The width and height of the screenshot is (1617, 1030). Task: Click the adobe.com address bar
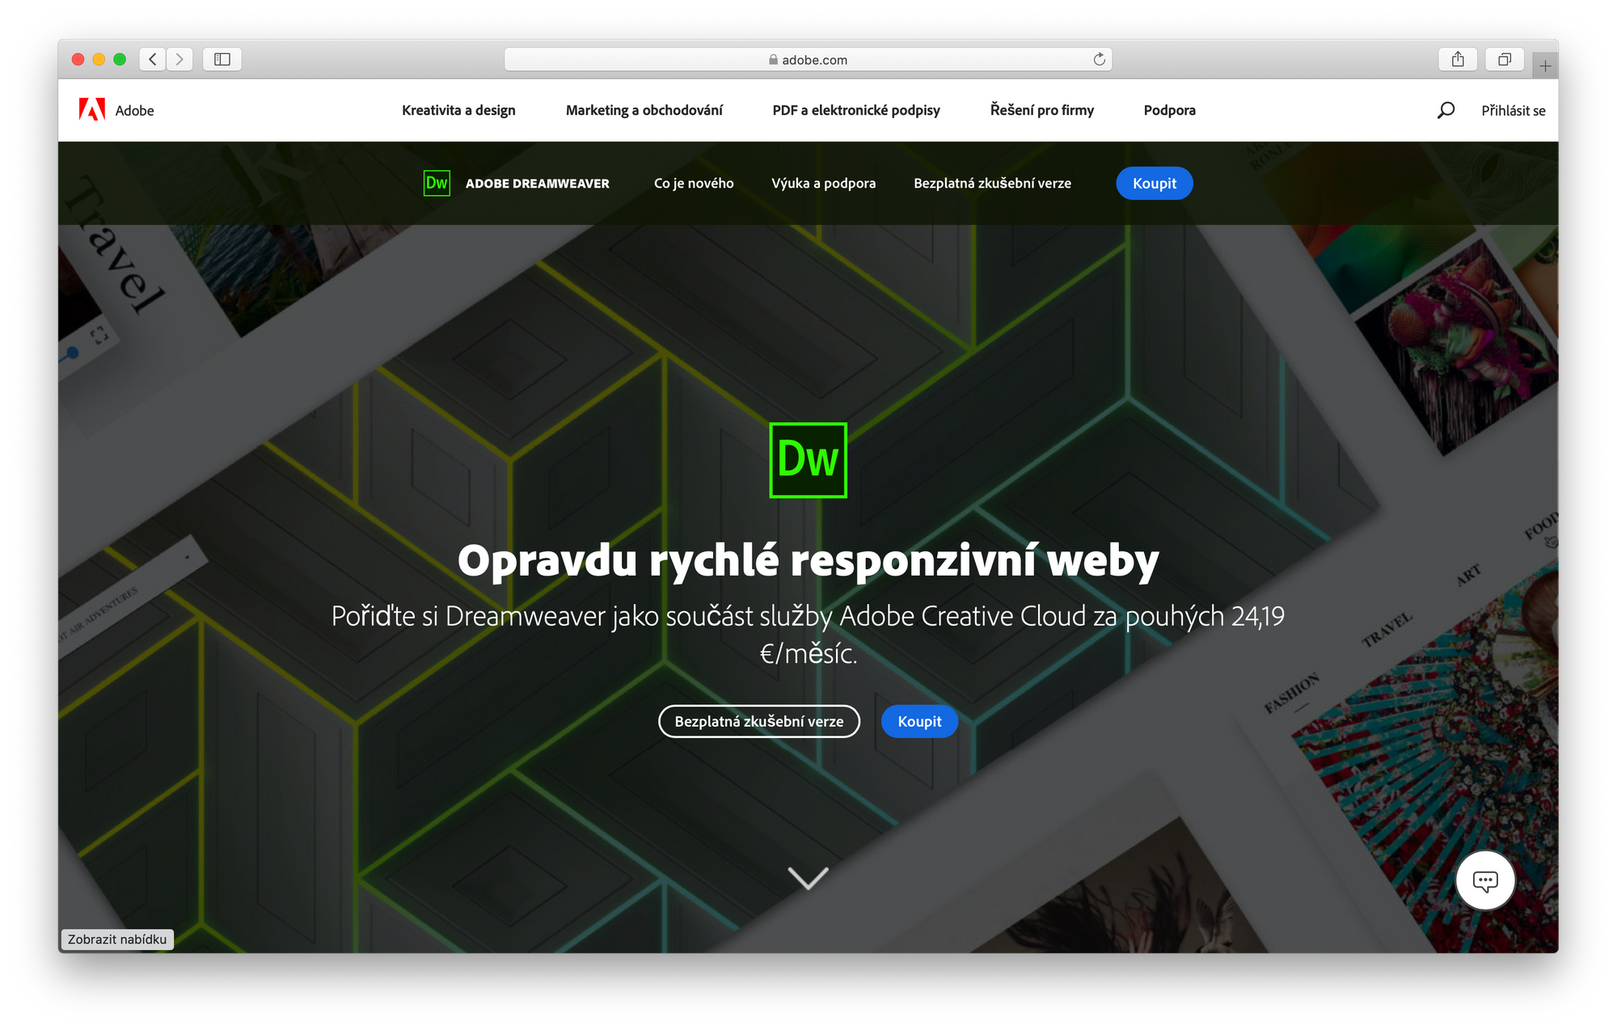point(808,59)
